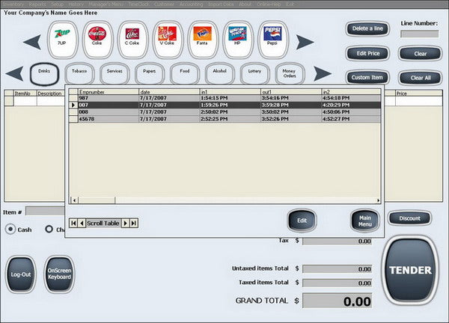449x323 pixels.
Task: Open the History menu
Action: (x=76, y=4)
